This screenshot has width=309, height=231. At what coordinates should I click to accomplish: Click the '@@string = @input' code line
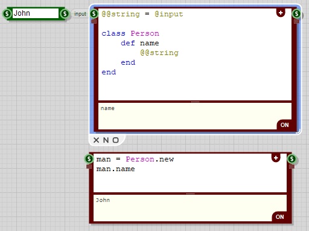tap(142, 14)
